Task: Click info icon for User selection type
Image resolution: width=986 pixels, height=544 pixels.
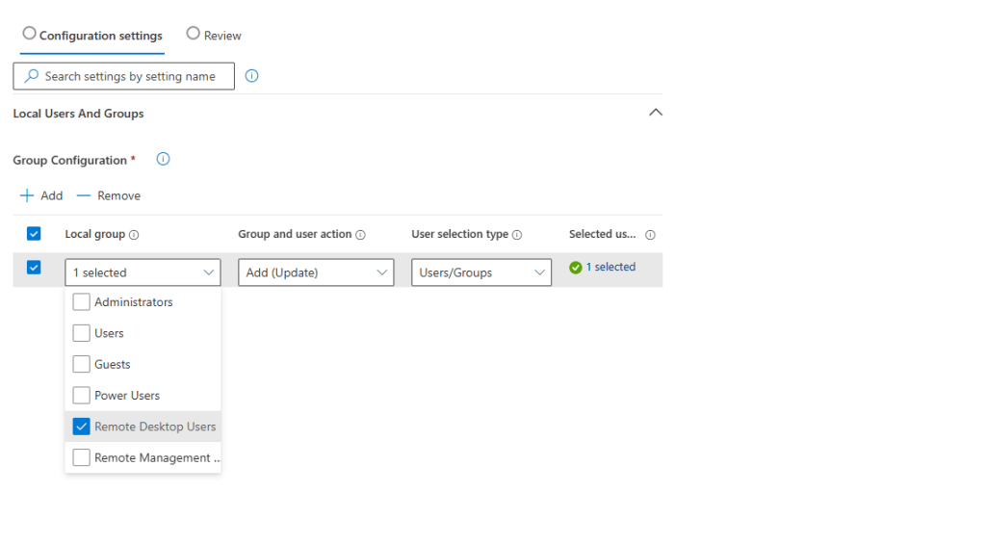Action: click(517, 235)
